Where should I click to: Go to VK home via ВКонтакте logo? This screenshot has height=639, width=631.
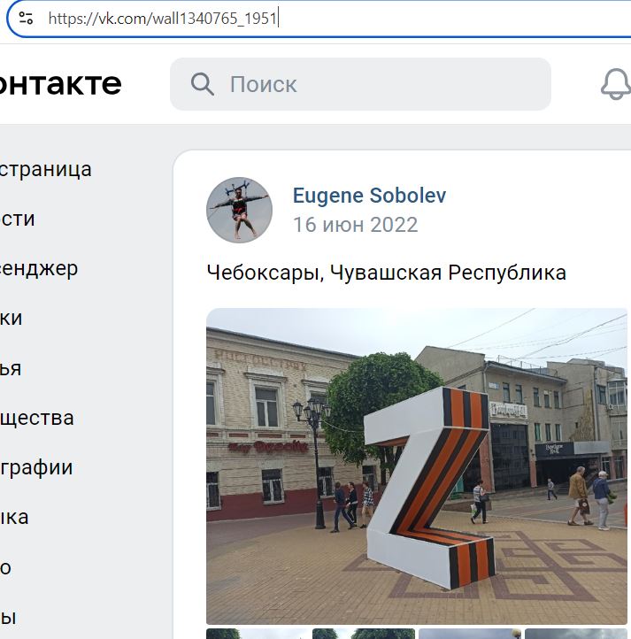point(60,84)
